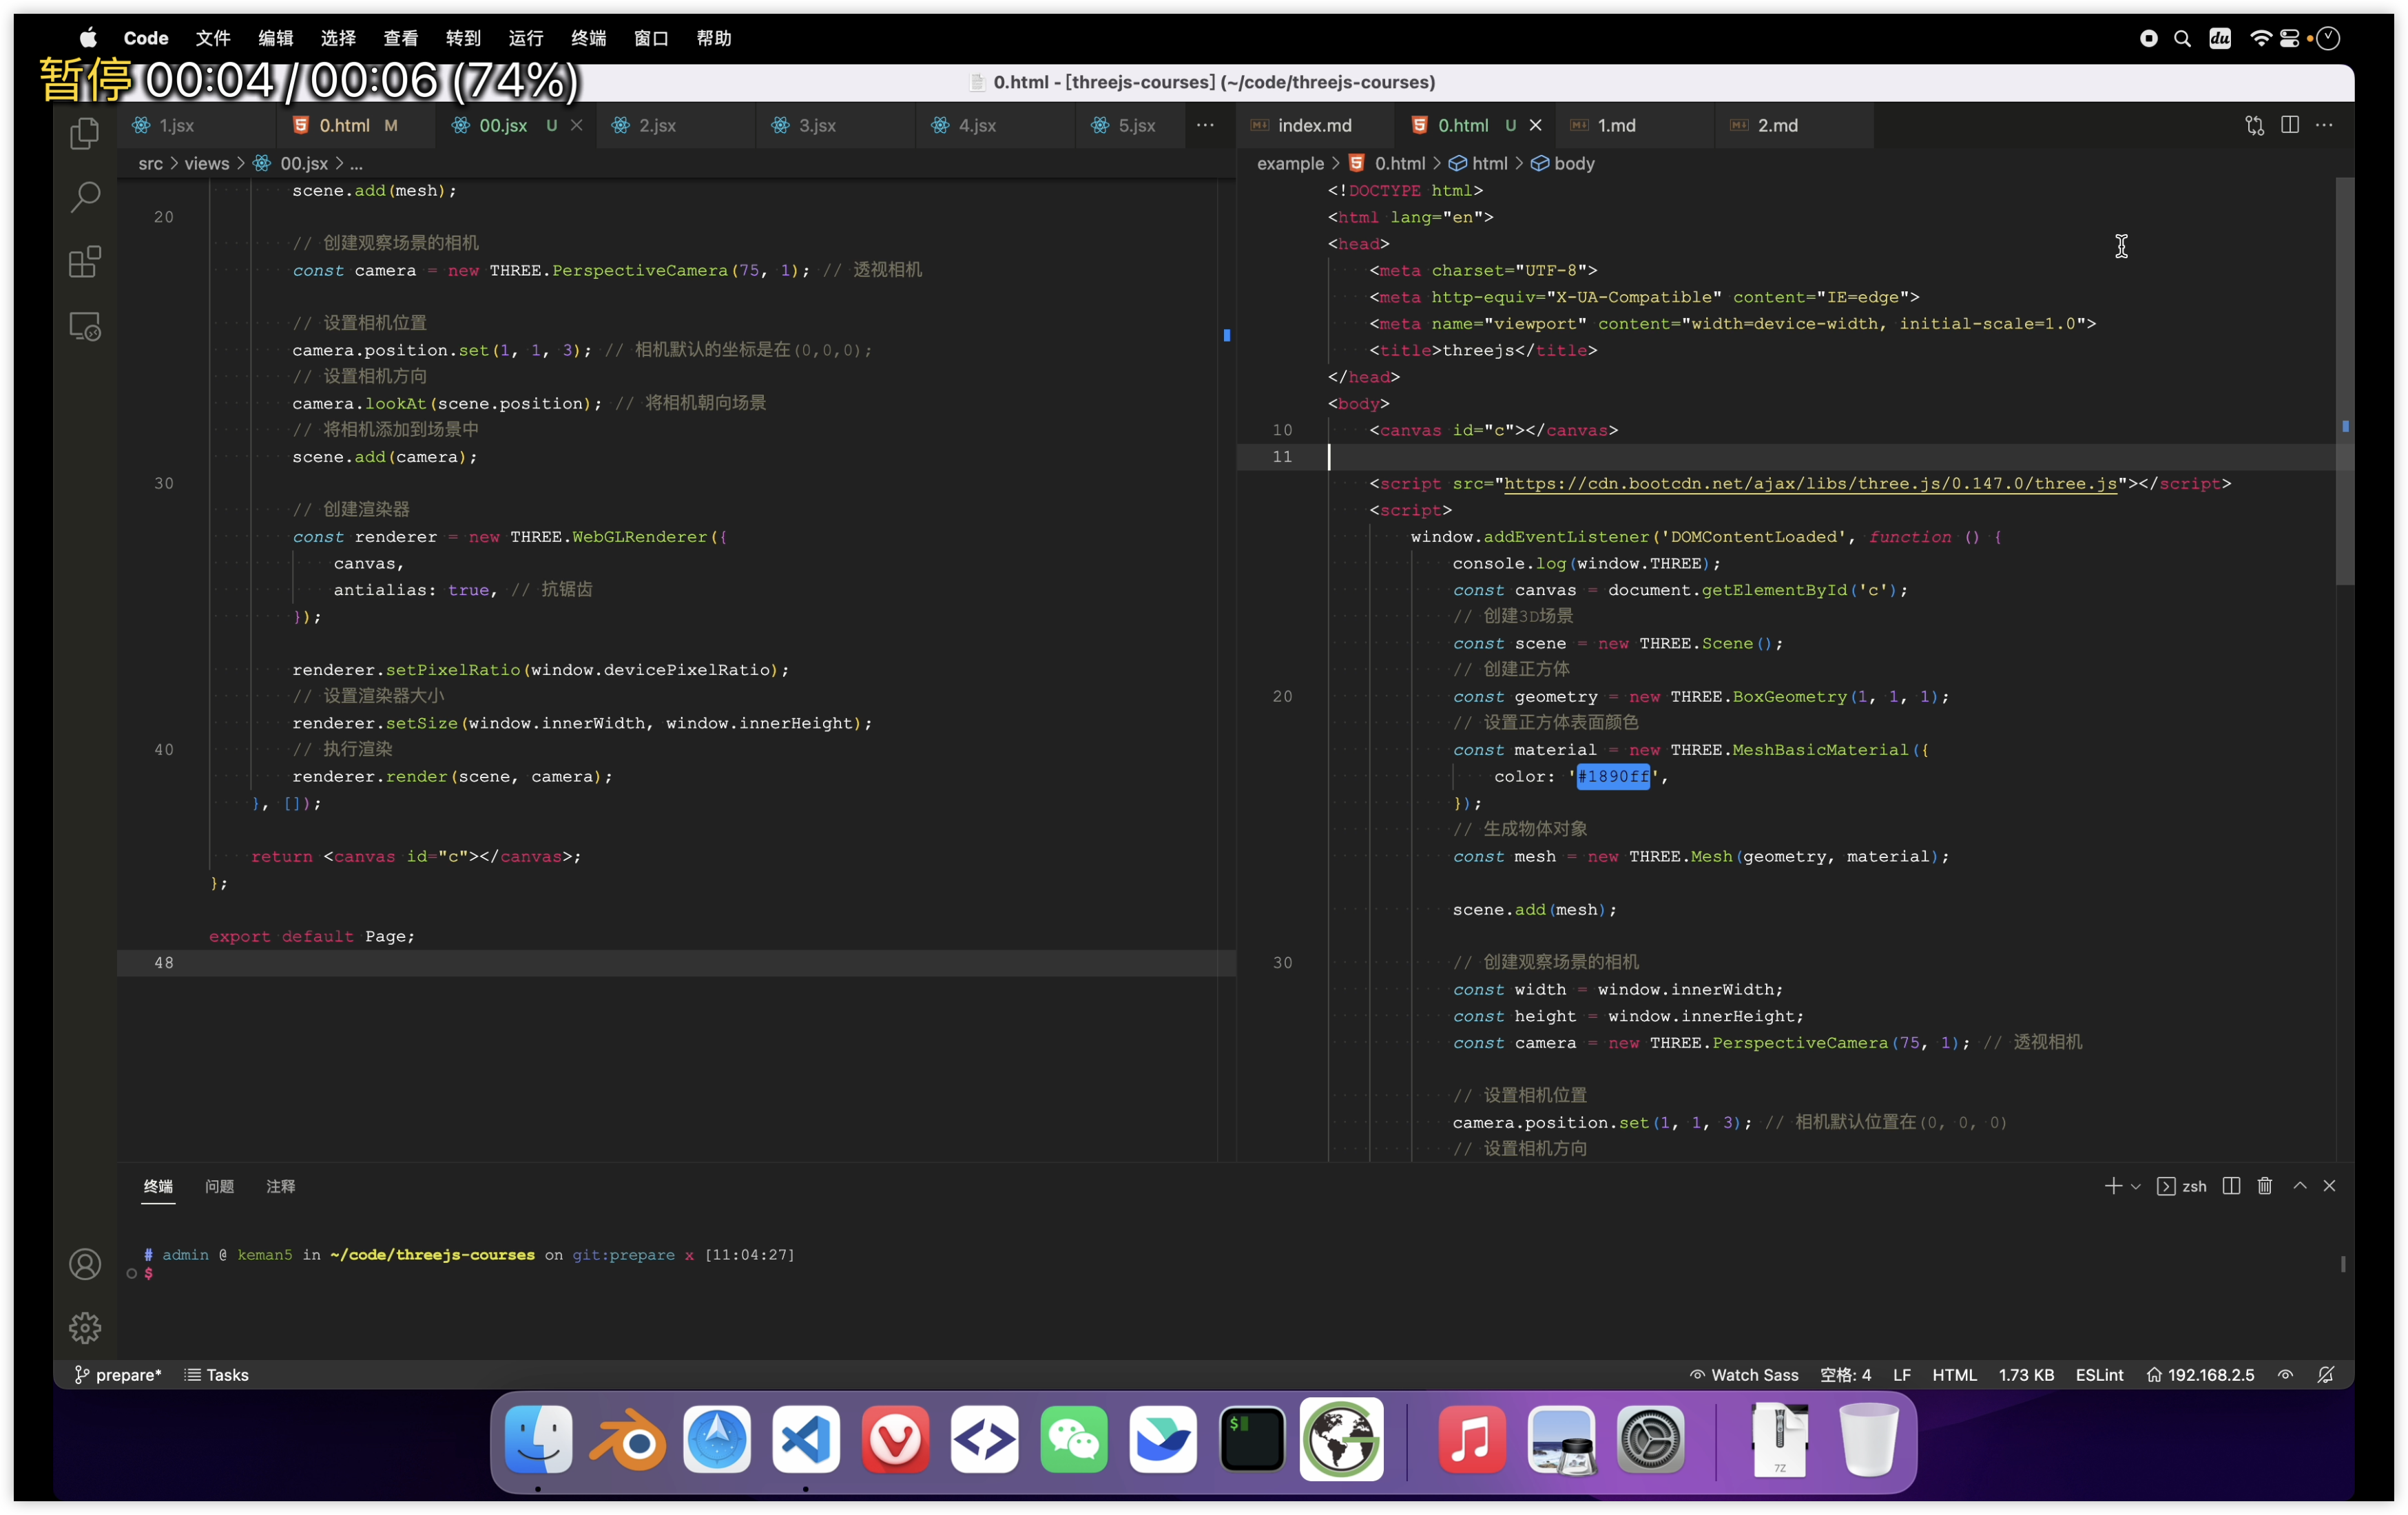This screenshot has width=2408, height=1515.
Task: Open the Remote Explorer icon
Action: click(x=85, y=327)
